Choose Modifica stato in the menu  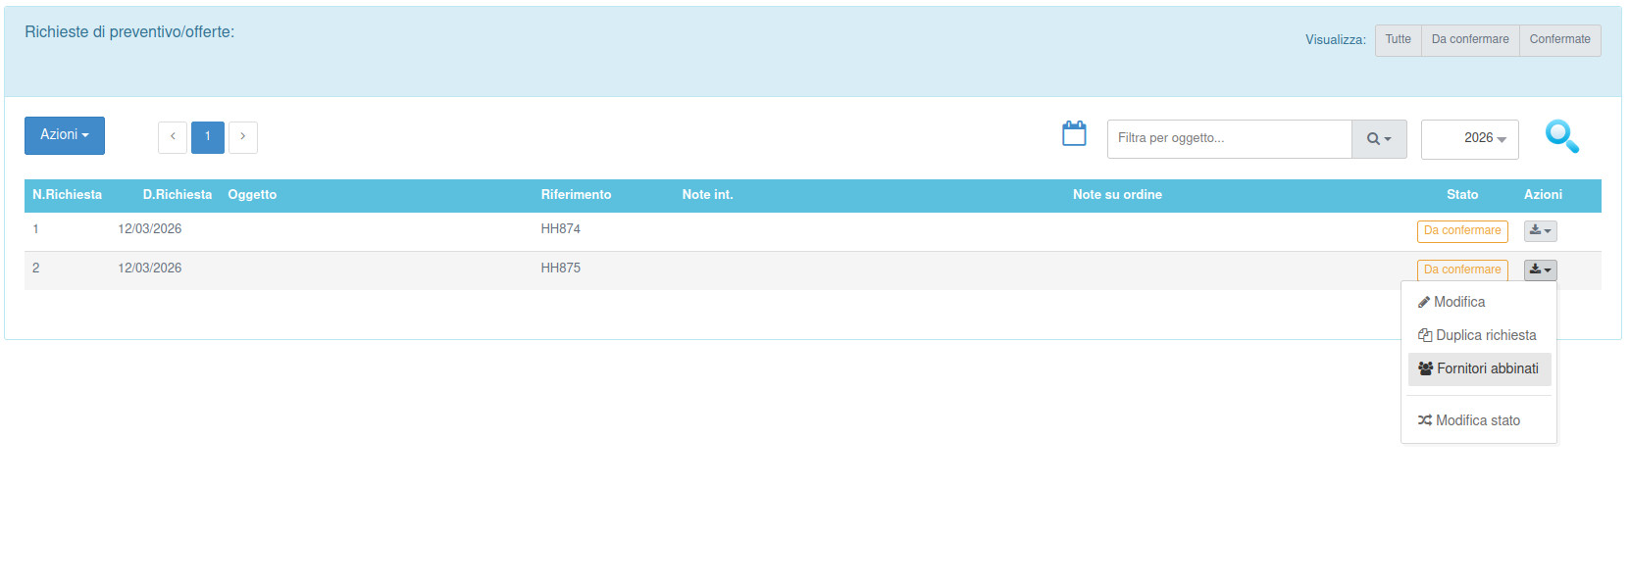[1477, 420]
